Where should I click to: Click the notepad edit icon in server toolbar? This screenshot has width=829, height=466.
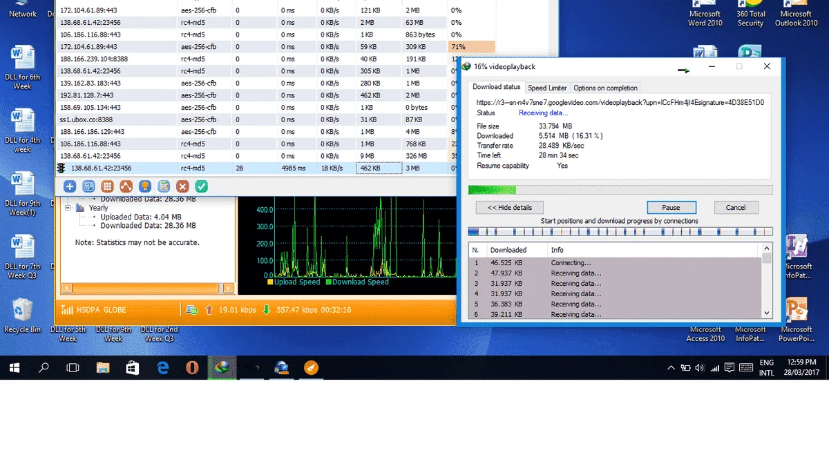(164, 186)
